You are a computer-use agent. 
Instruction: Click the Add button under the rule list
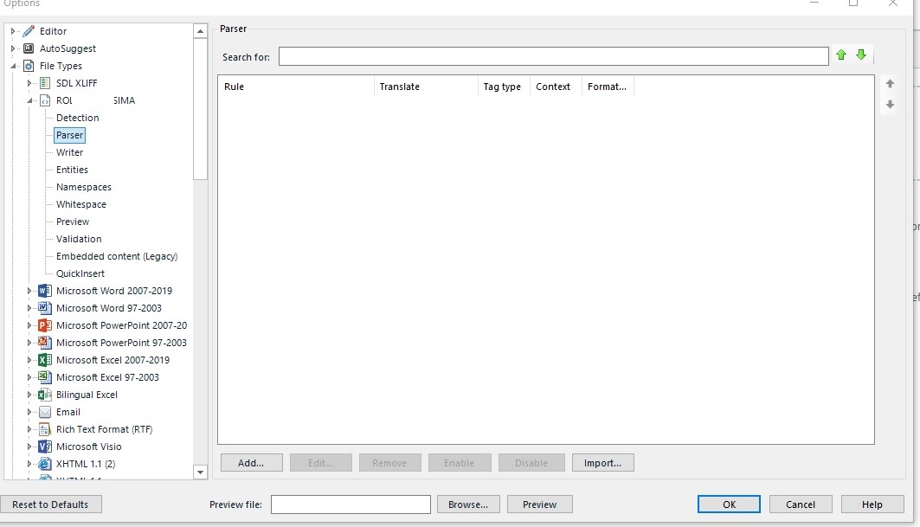[251, 462]
